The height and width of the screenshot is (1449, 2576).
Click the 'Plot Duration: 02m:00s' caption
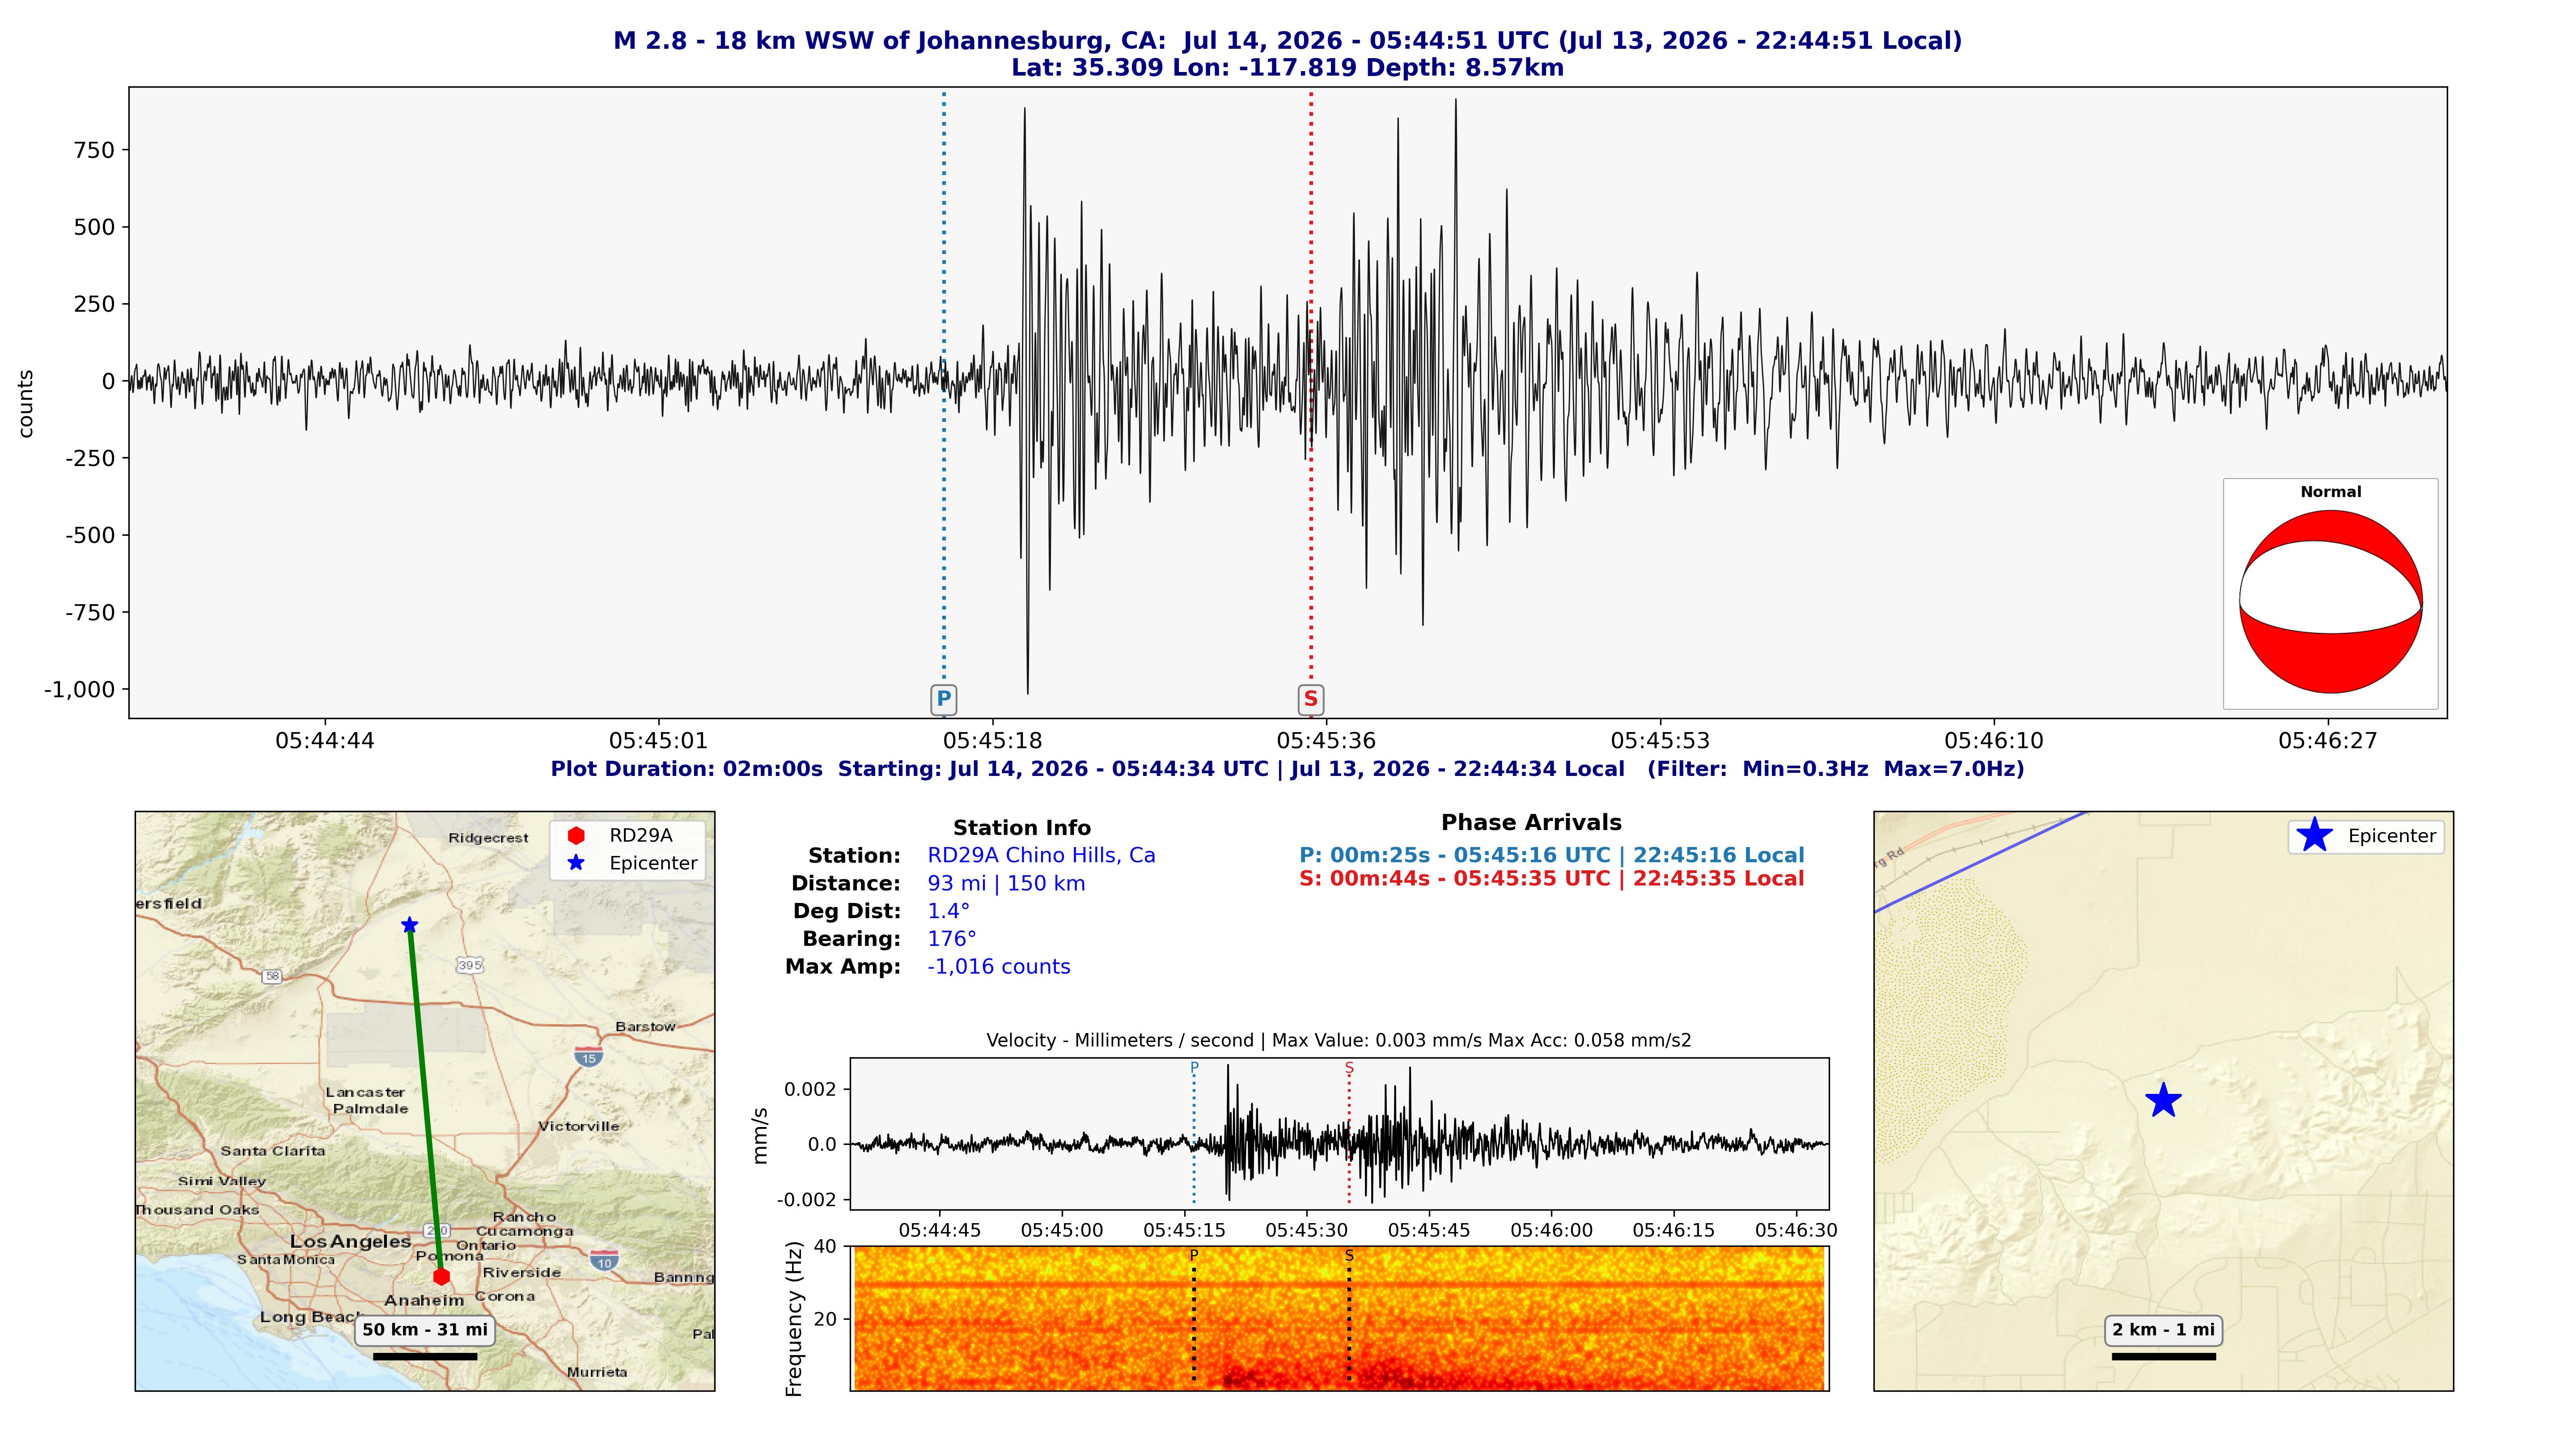tap(687, 769)
